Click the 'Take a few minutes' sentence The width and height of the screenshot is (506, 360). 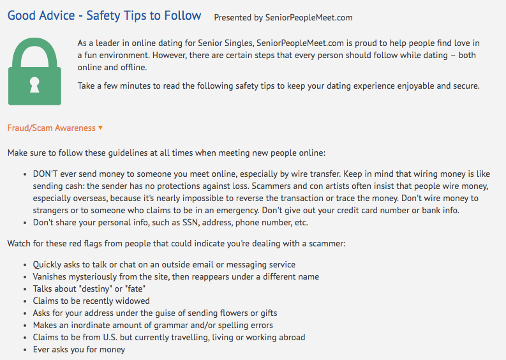[278, 86]
